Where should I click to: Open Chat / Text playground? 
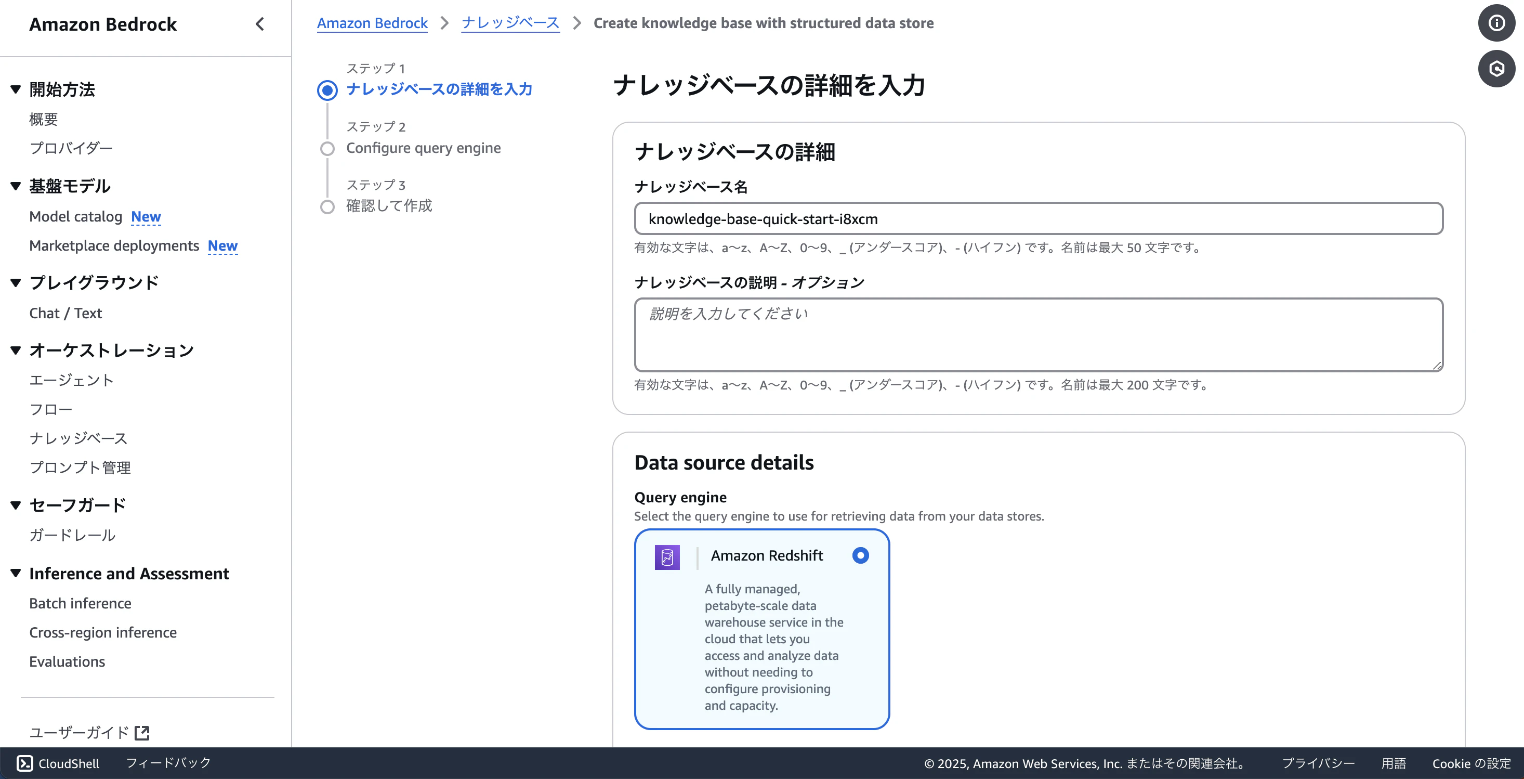click(65, 313)
